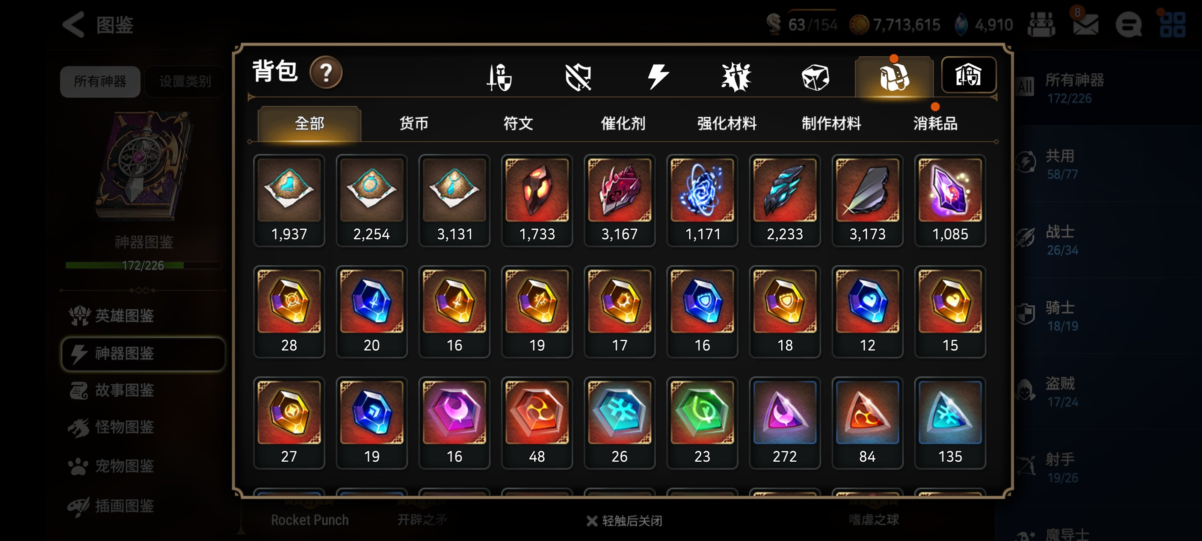Viewport: 1202px width, 541px height.
Task: Select the crossed-out shield category icon
Action: (578, 77)
